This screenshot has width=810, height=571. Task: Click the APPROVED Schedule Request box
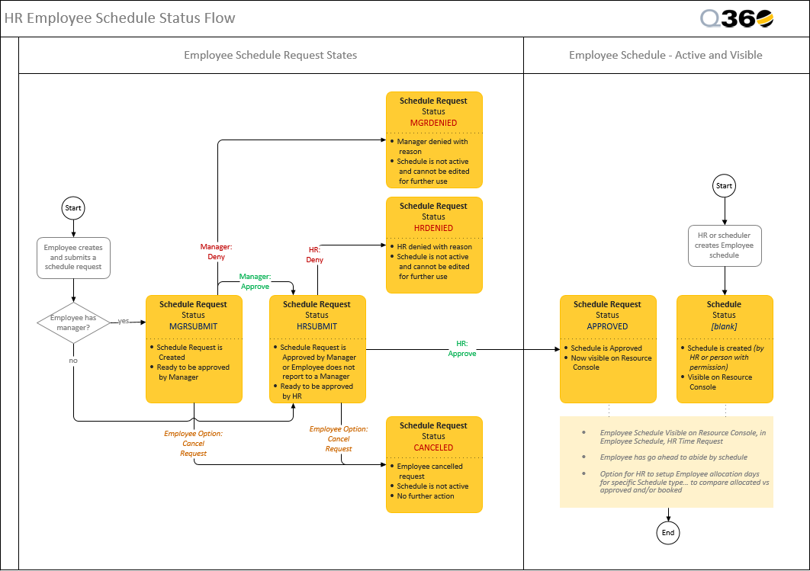click(608, 349)
